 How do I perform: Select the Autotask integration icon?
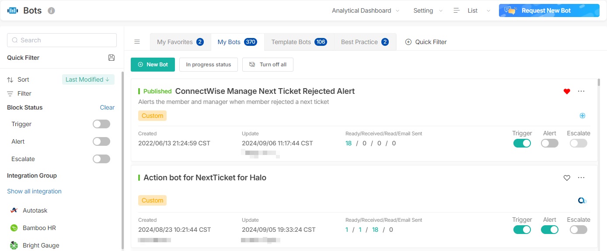14,210
